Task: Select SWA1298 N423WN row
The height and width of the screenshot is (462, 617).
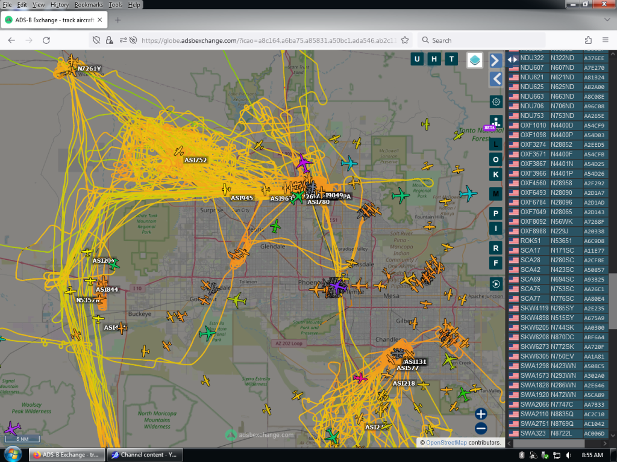Action: (x=559, y=366)
